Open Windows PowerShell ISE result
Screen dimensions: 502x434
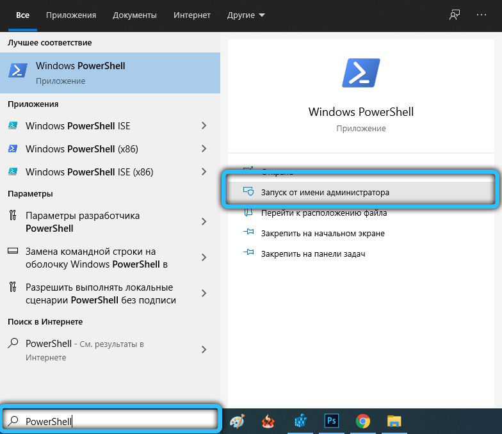click(x=110, y=125)
